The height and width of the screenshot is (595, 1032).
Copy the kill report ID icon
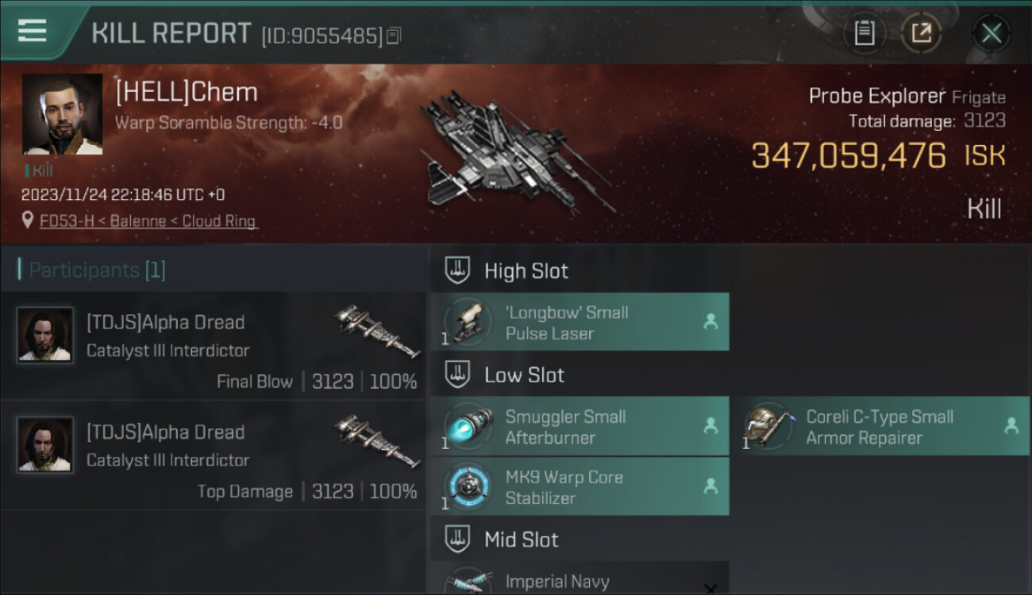coord(395,36)
